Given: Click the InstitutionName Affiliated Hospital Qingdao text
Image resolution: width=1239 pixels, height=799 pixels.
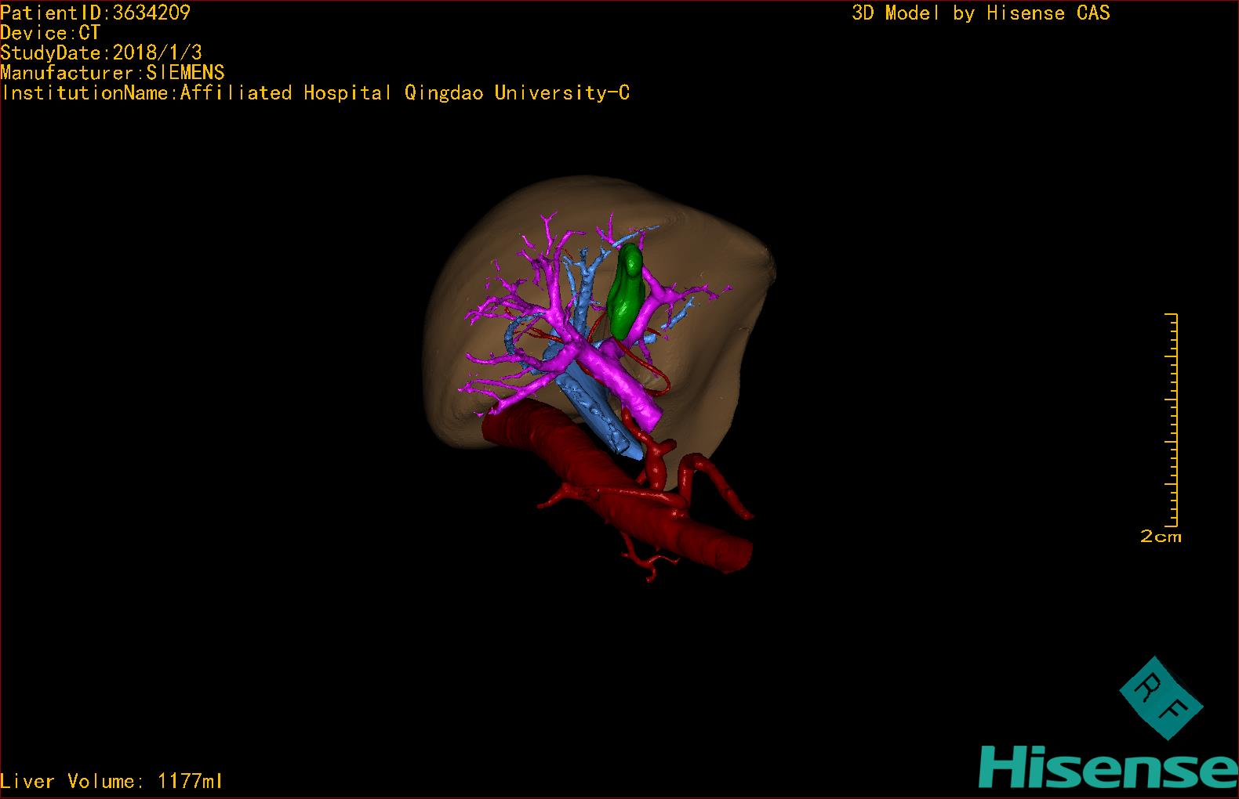Looking at the screenshot, I should [x=315, y=93].
